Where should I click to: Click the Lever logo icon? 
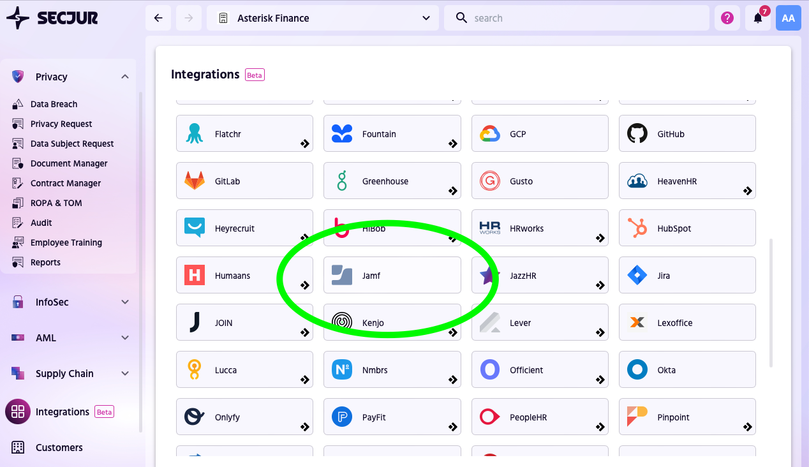pos(489,323)
